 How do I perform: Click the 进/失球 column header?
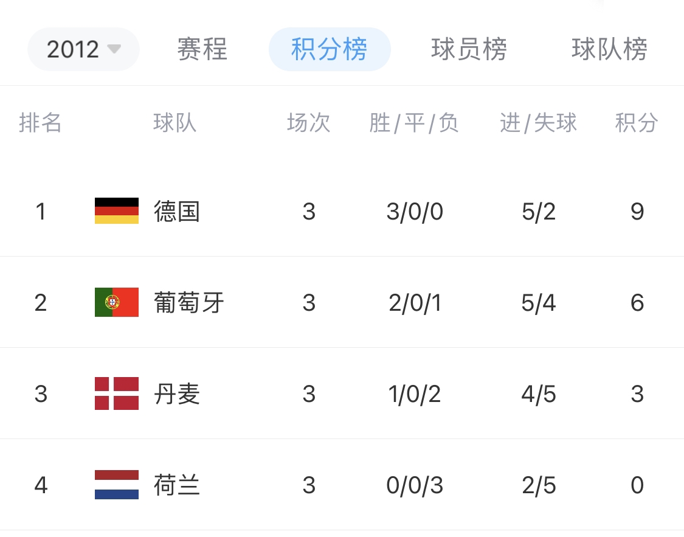(x=538, y=123)
